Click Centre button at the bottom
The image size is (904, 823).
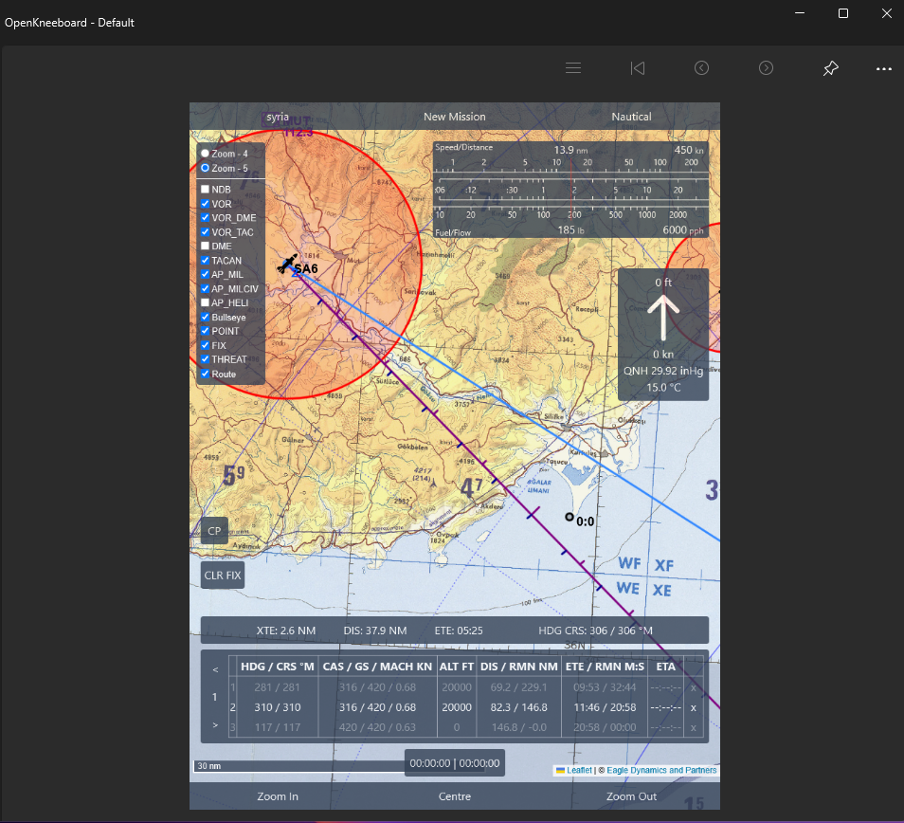click(454, 796)
